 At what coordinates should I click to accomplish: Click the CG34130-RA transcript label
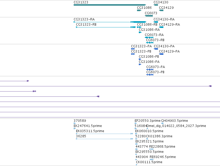coord(164,19)
